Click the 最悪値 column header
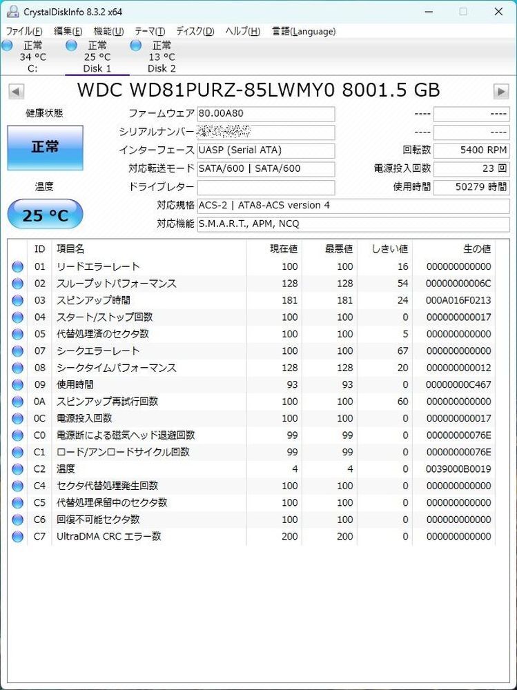The image size is (517, 690). [x=329, y=249]
